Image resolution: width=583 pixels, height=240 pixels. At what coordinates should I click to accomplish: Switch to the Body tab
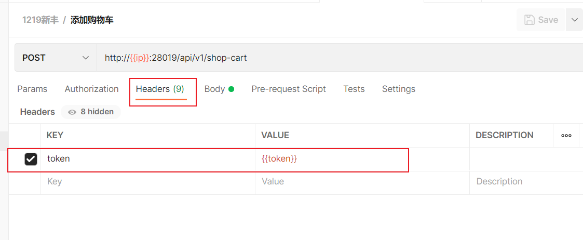pyautogui.click(x=214, y=89)
